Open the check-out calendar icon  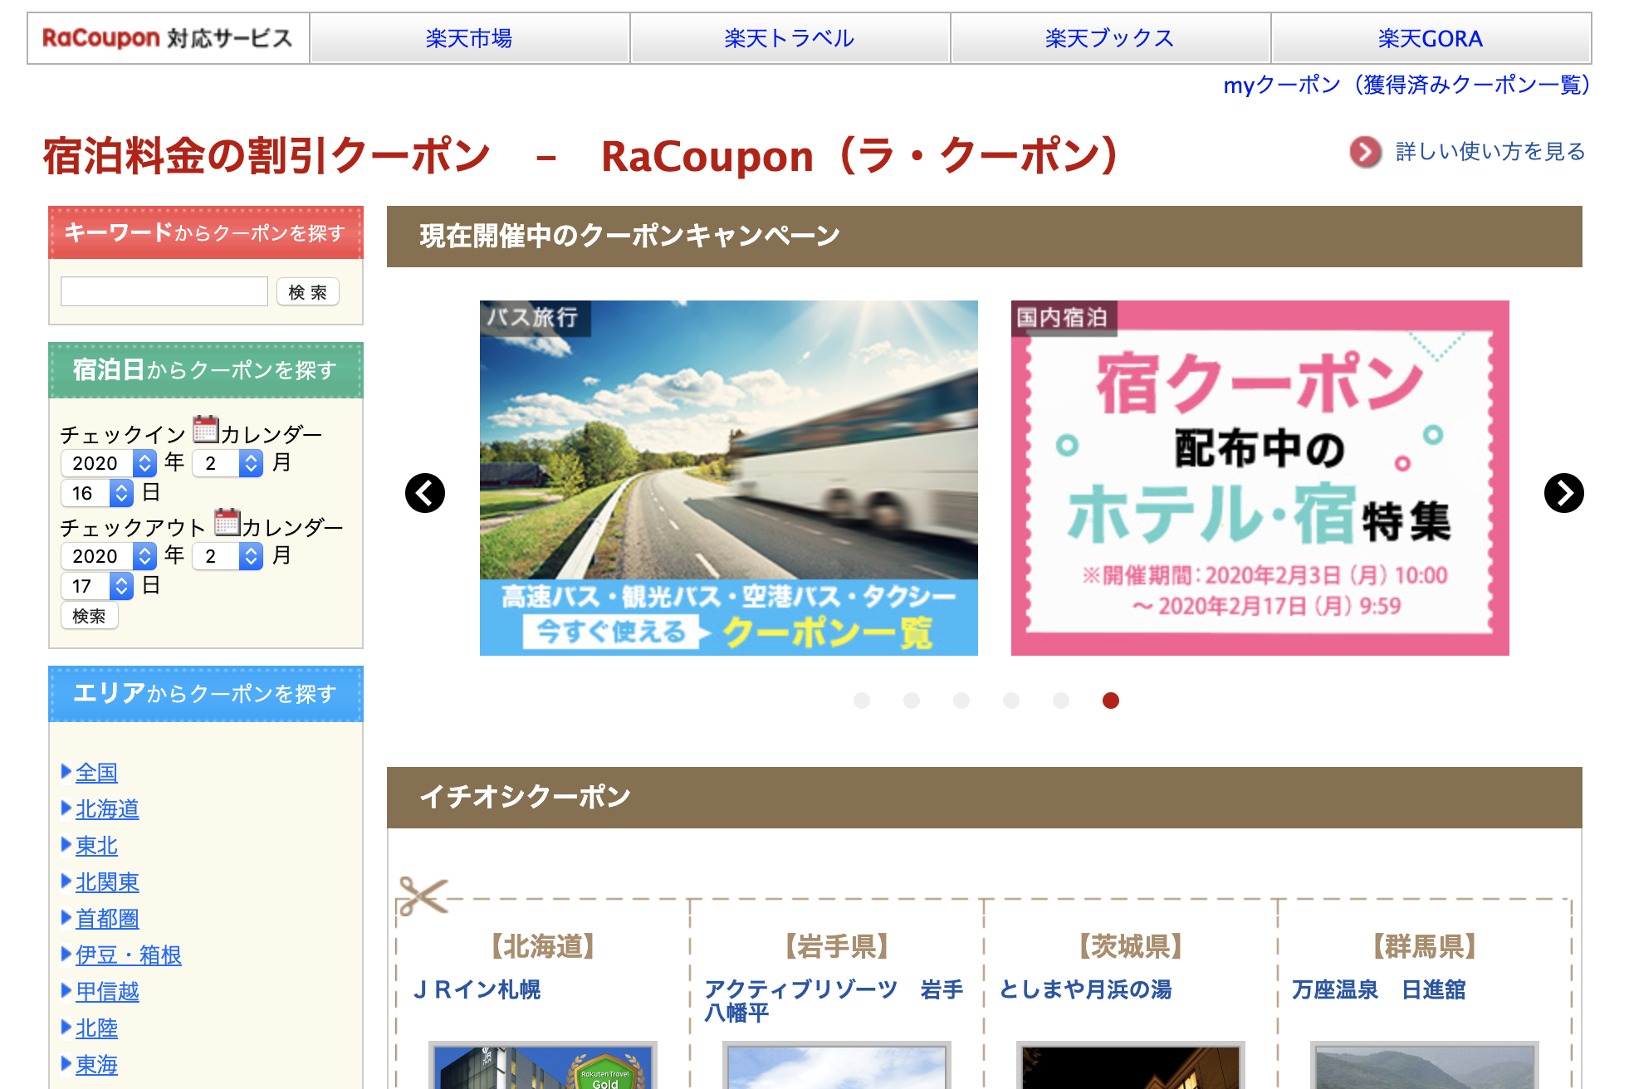click(227, 523)
